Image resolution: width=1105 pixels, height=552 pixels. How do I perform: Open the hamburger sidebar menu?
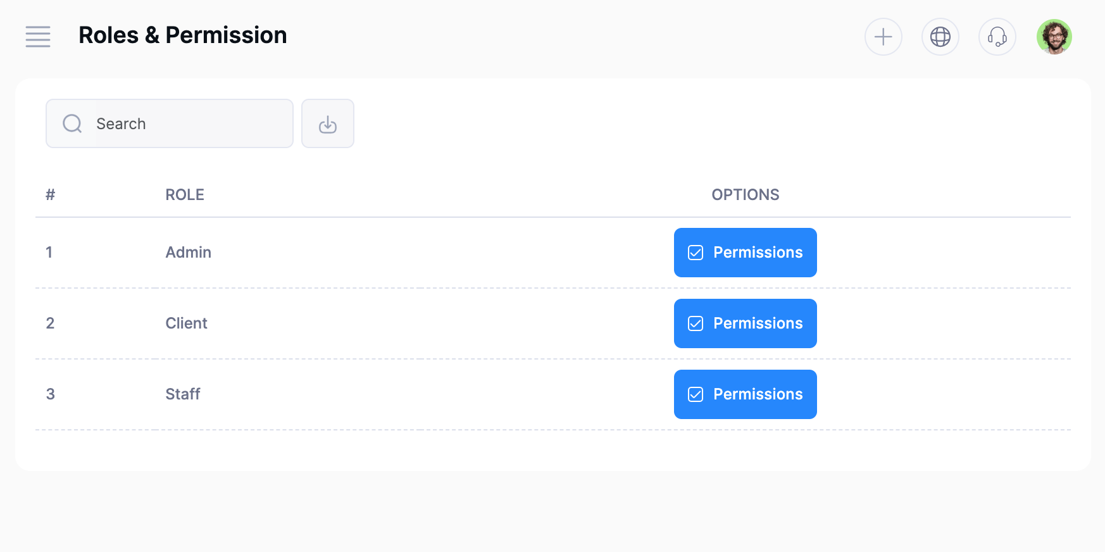click(38, 37)
